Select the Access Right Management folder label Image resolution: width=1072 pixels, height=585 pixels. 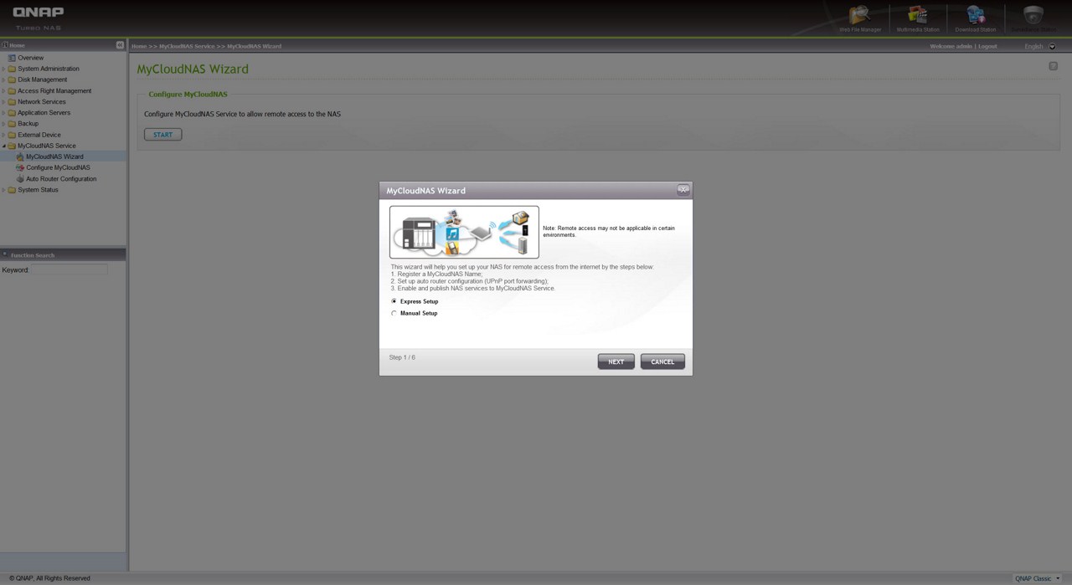54,90
